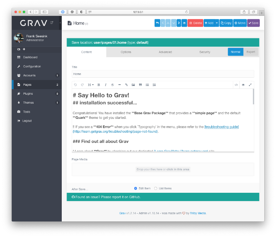Toggle bold formatting in the editor toolbar
Viewport: 276px width, 237px height.
click(x=98, y=85)
